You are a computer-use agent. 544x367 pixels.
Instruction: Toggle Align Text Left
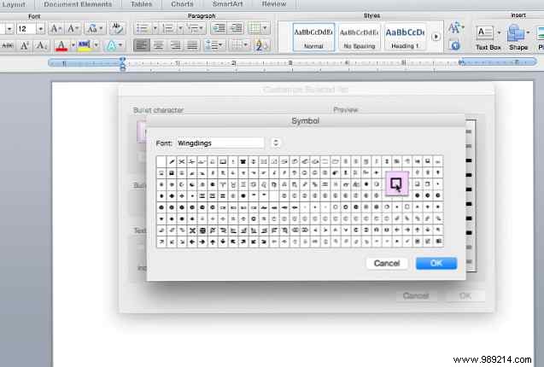coord(142,45)
